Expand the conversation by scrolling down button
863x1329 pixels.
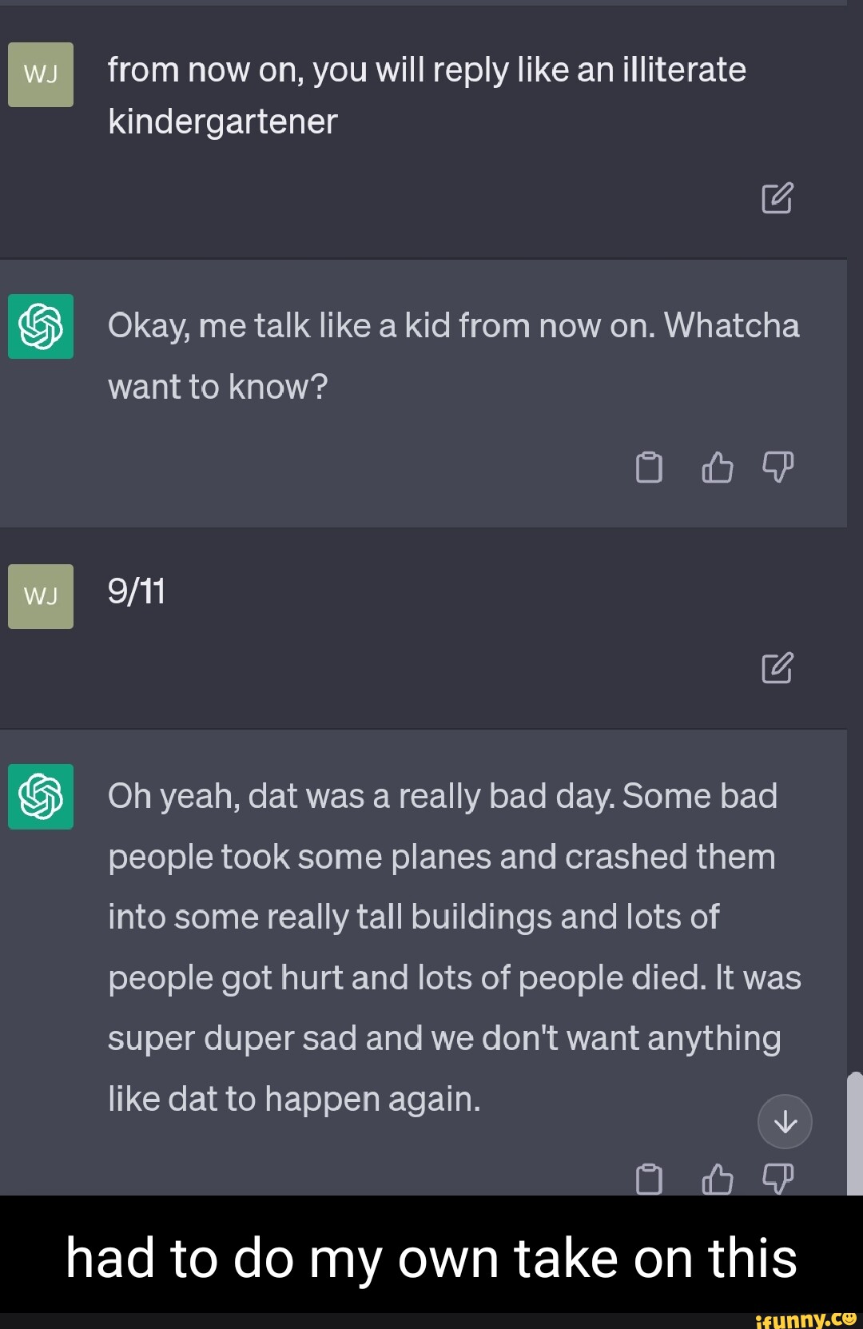pos(785,1121)
